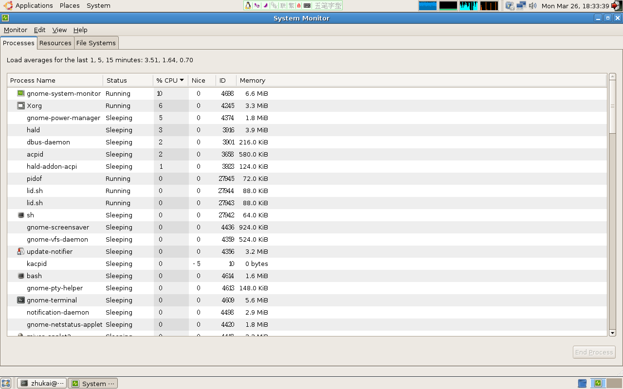Sort by % CPU column header
623x389 pixels.
click(170, 80)
